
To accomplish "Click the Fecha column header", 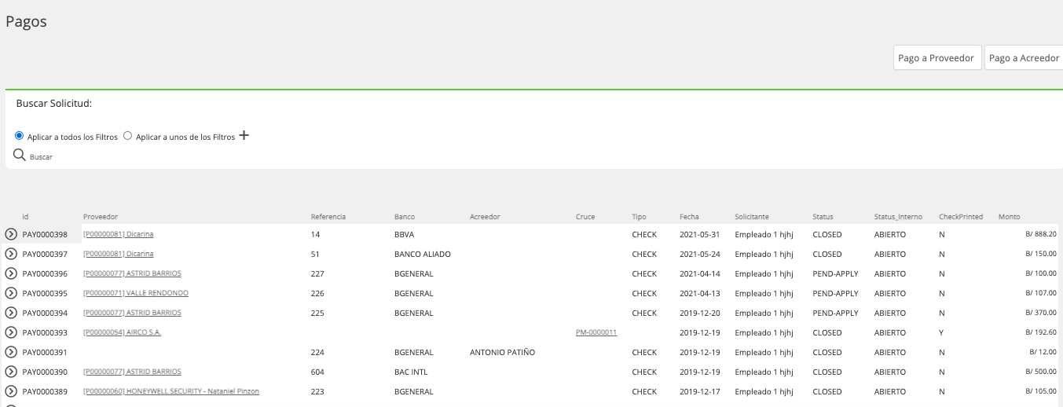I will (690, 217).
